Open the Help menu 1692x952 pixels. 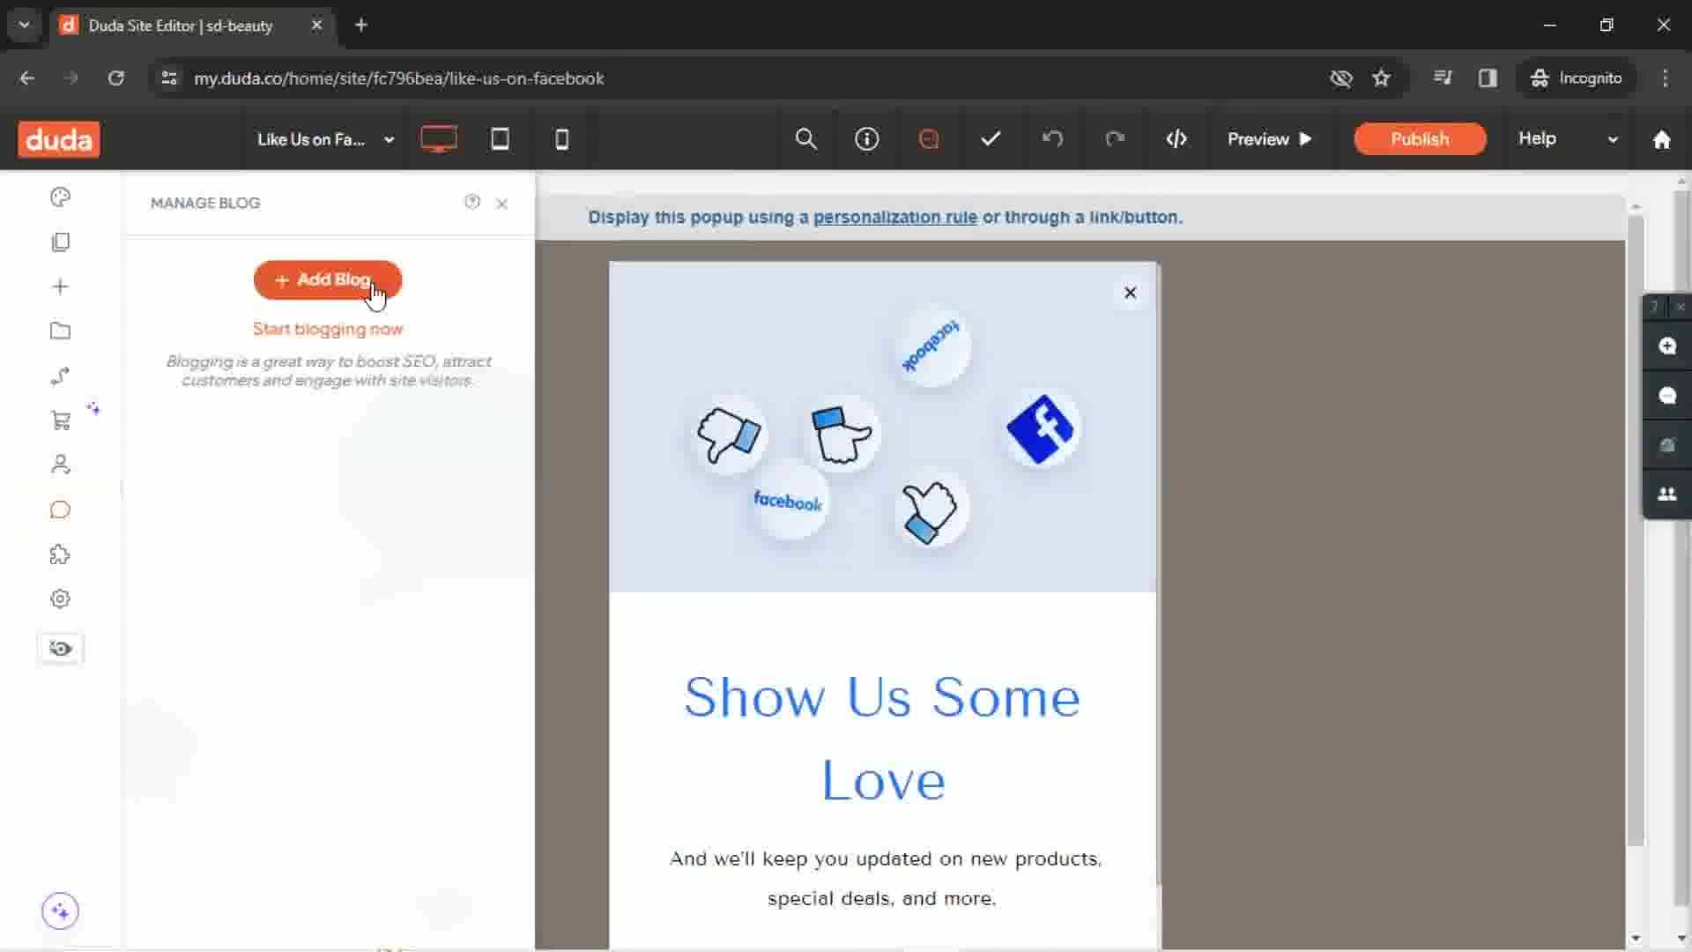tap(1537, 139)
